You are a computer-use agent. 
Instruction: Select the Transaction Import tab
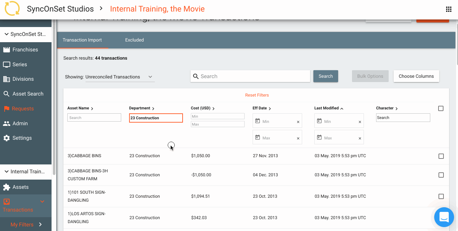(82, 40)
